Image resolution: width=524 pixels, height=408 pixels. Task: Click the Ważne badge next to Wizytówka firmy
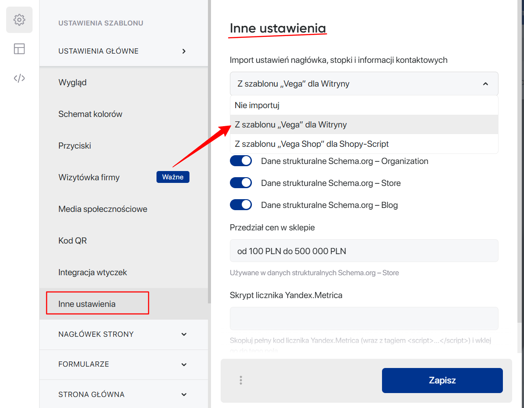[173, 177]
